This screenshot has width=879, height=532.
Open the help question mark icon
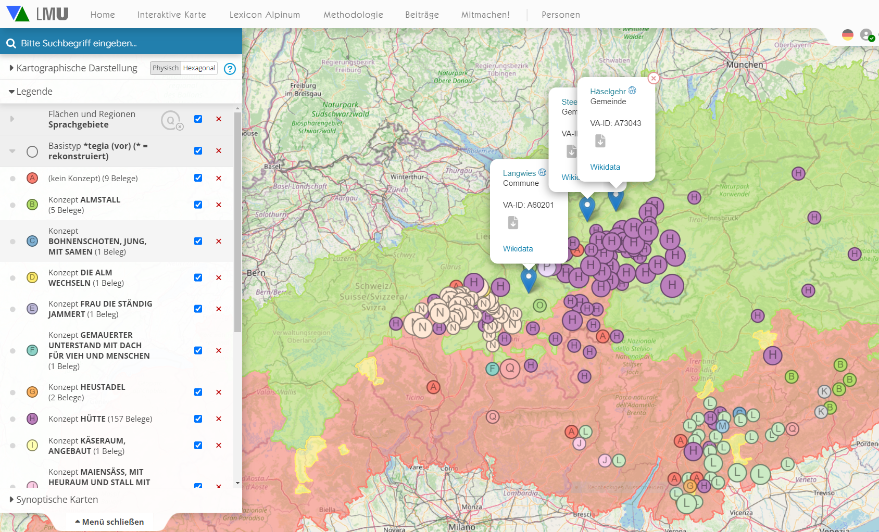tap(230, 69)
